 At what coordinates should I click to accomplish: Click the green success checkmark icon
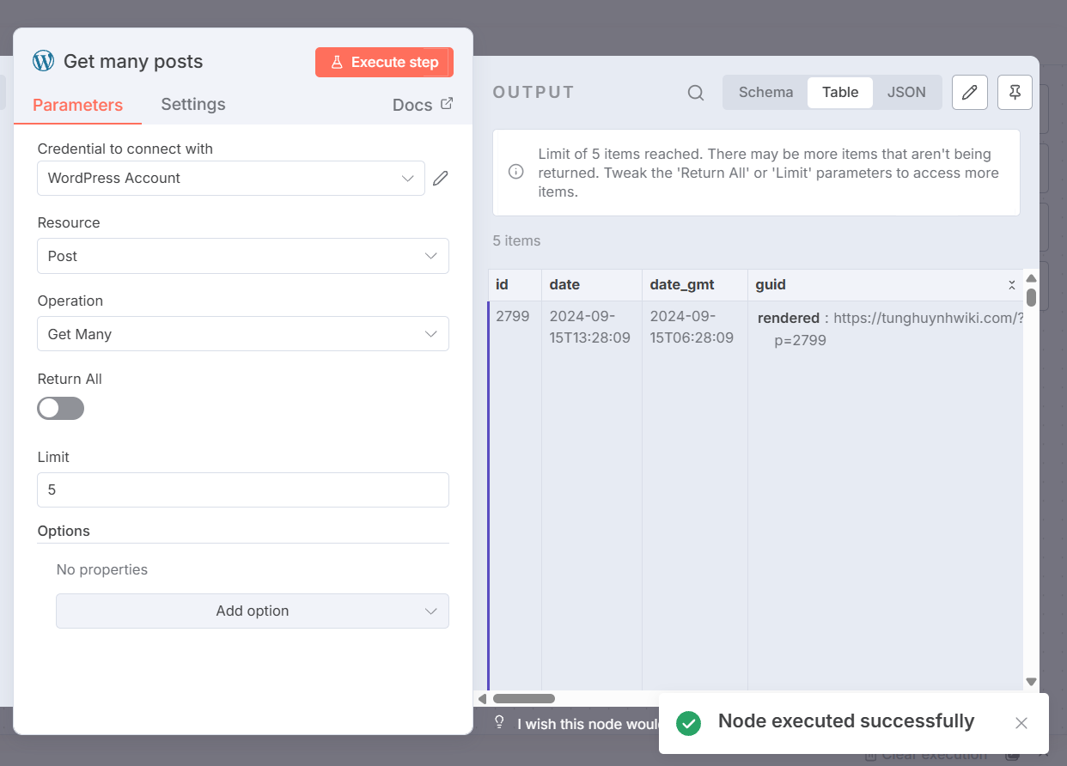tap(688, 724)
